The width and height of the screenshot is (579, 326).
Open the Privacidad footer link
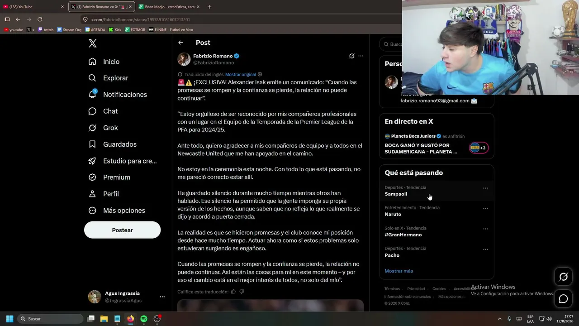416,289
